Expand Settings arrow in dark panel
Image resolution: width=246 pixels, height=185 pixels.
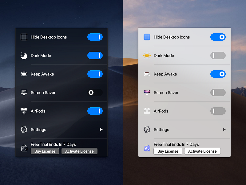101,129
